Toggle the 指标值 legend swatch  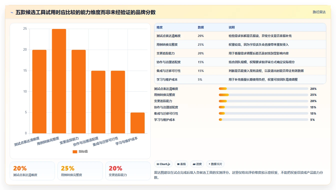click(75, 152)
